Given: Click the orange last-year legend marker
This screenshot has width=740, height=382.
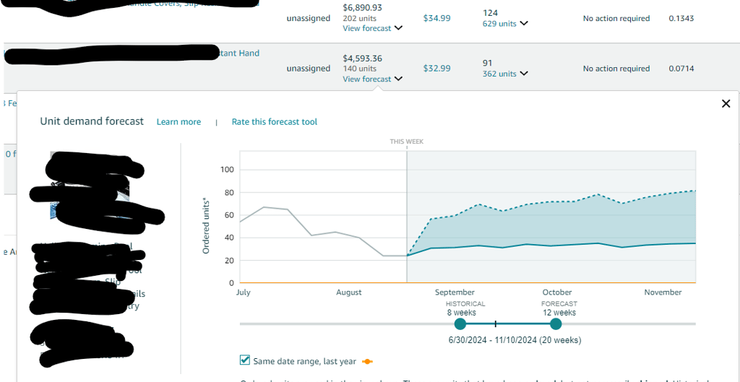Looking at the screenshot, I should 368,361.
